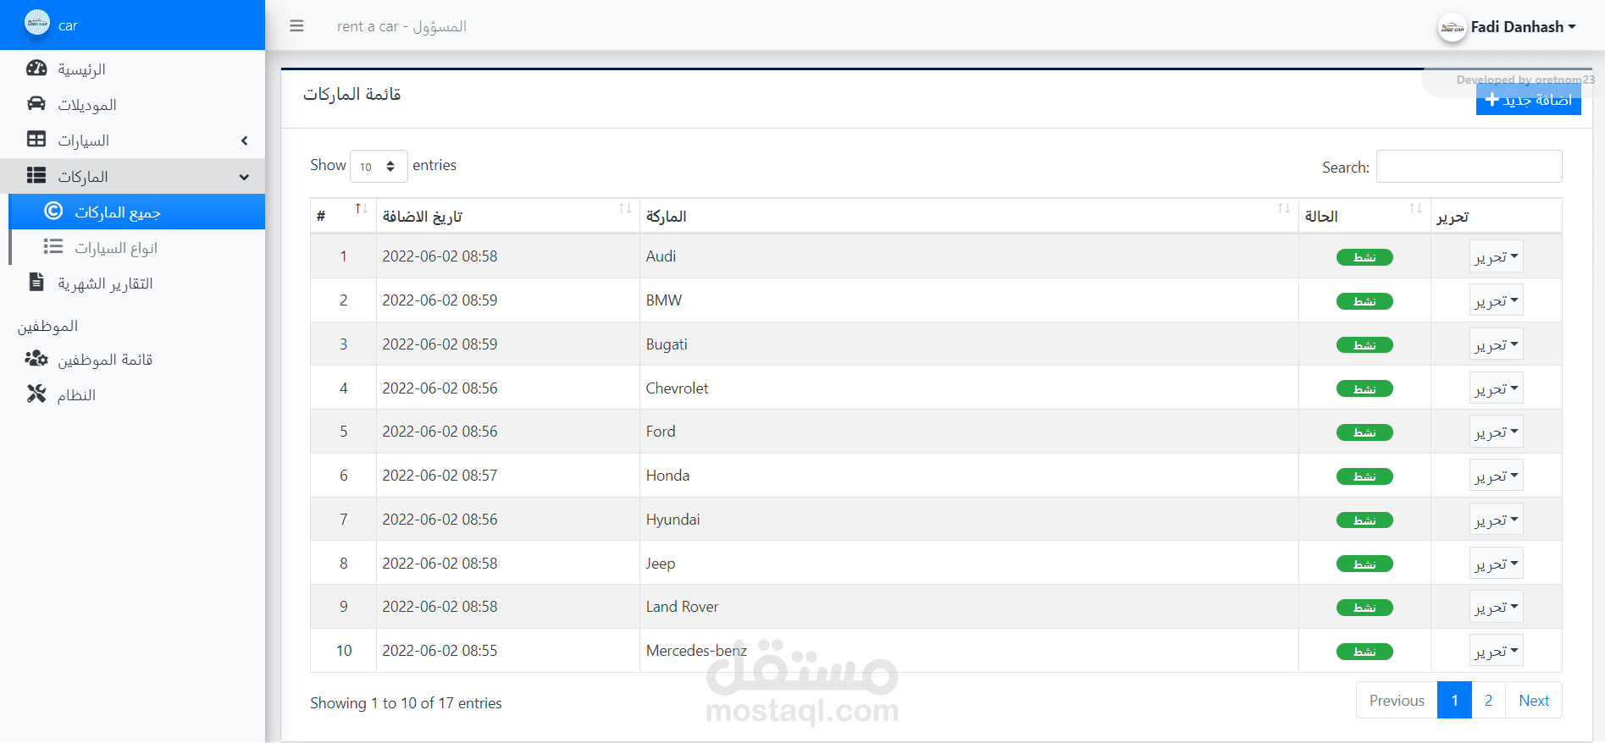Click Showing 1 to 10 of 17 entries
This screenshot has height=743, width=1605.
point(406,703)
